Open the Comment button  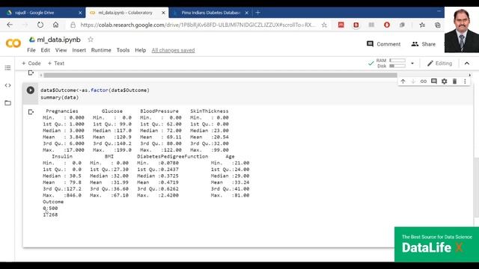tap(383, 44)
